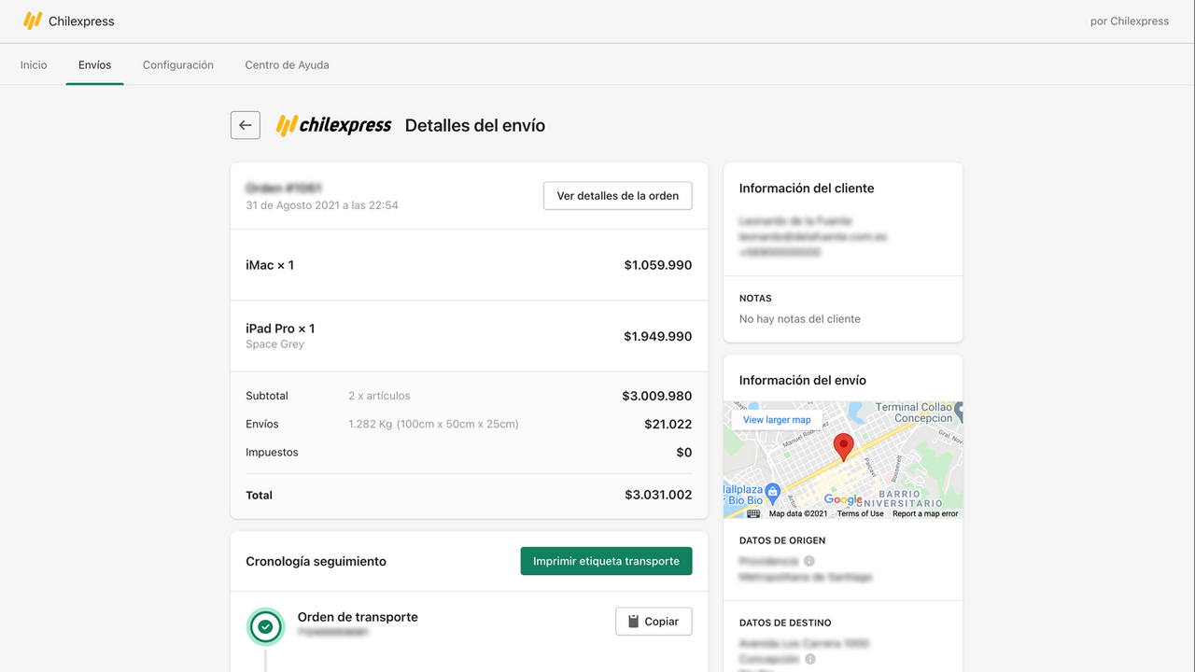The width and height of the screenshot is (1195, 672).
Task: Switch to the Inicio tab
Action: click(x=33, y=64)
